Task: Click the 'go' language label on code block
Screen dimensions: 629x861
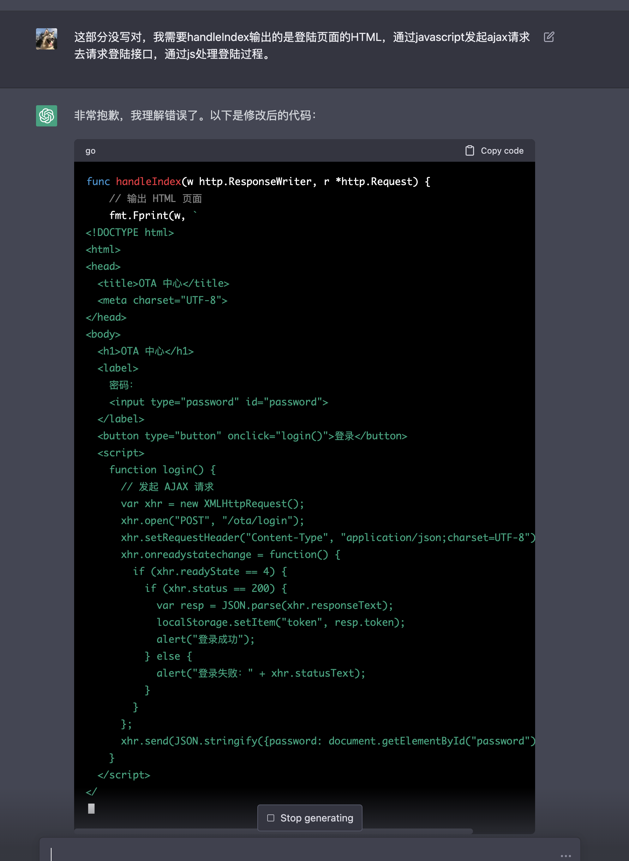Action: tap(90, 150)
